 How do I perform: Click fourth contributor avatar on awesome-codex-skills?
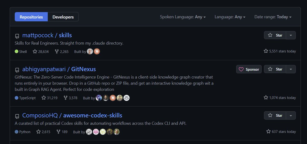tap(109, 132)
